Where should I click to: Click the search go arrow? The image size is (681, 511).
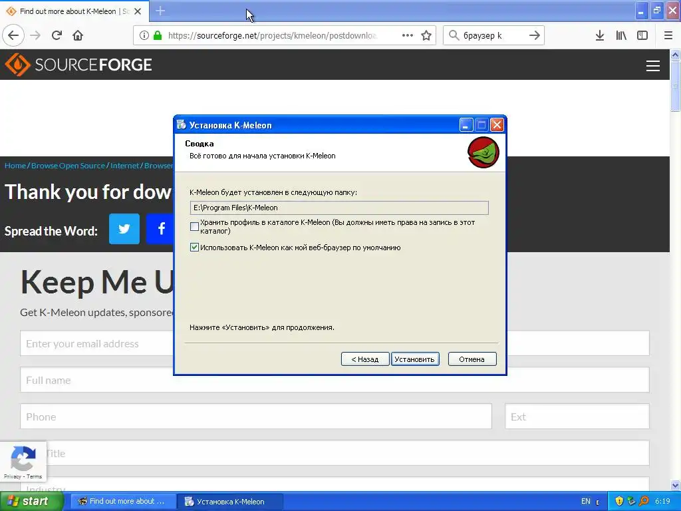pyautogui.click(x=534, y=35)
